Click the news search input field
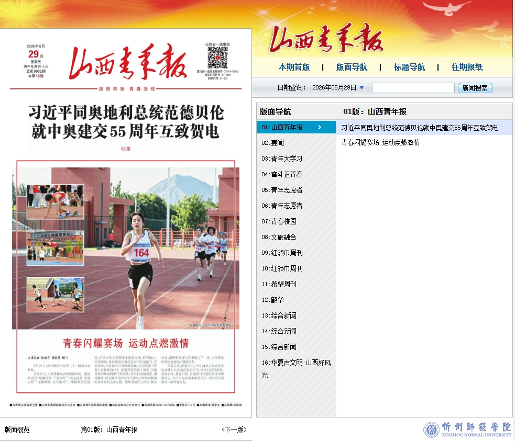The height and width of the screenshot is (441, 515). coord(413,88)
